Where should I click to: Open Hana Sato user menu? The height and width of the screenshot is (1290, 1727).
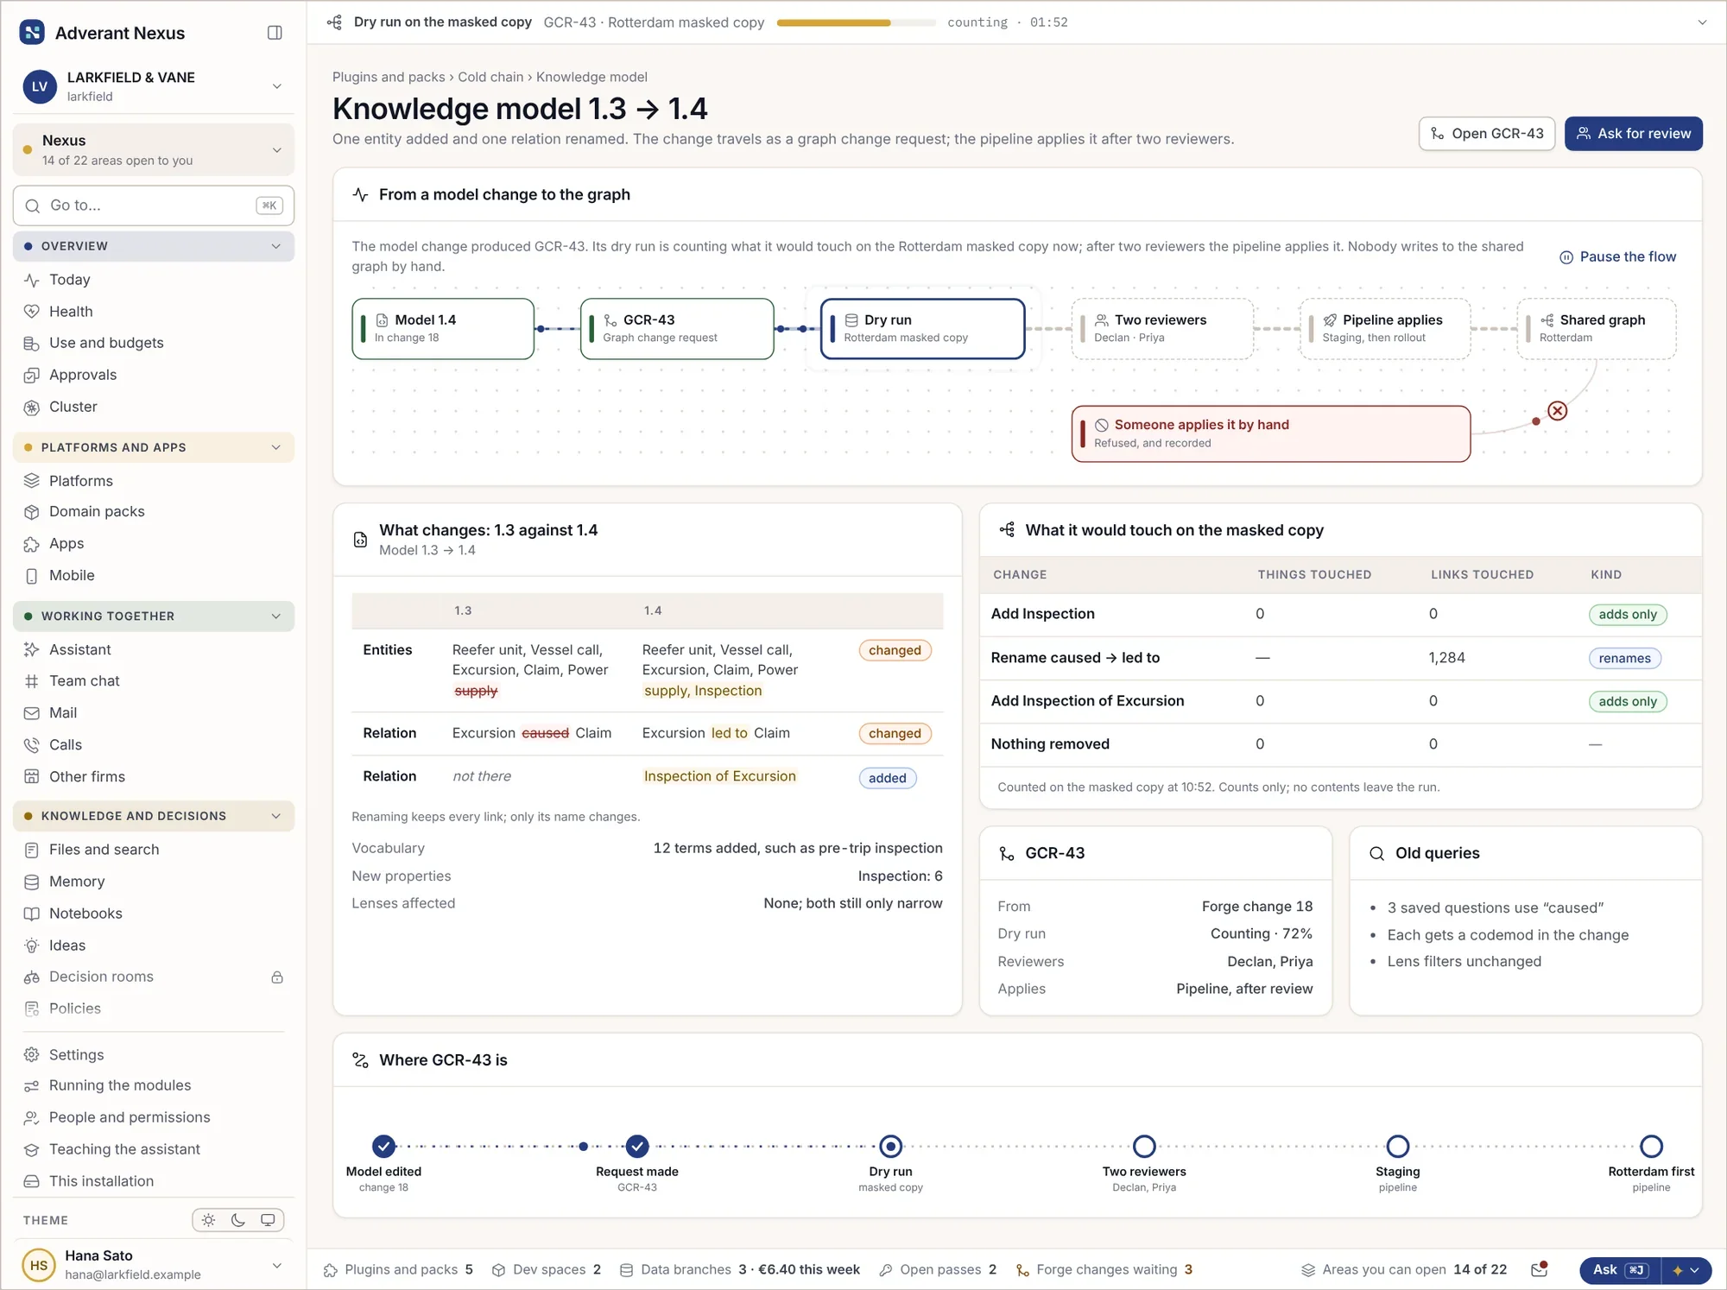click(154, 1264)
